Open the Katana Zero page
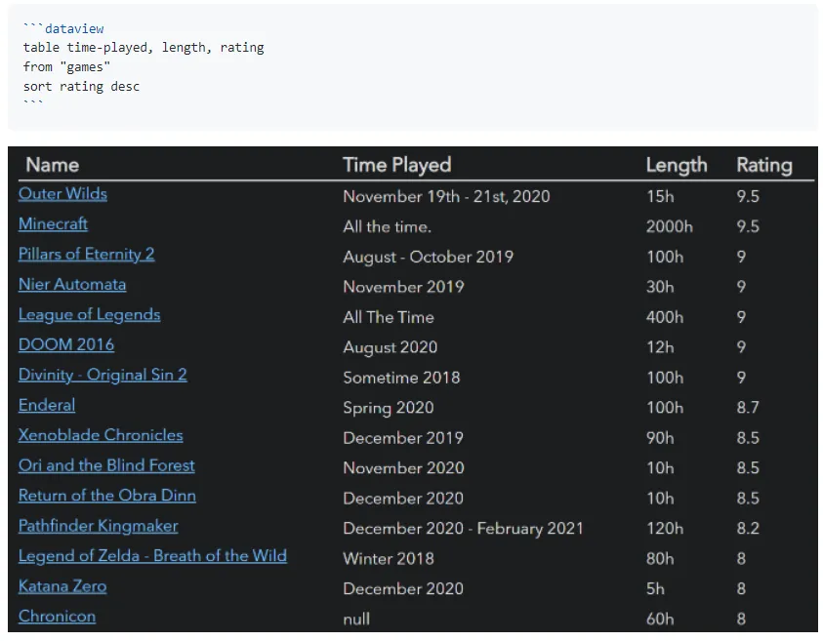The height and width of the screenshot is (641, 823). click(62, 587)
